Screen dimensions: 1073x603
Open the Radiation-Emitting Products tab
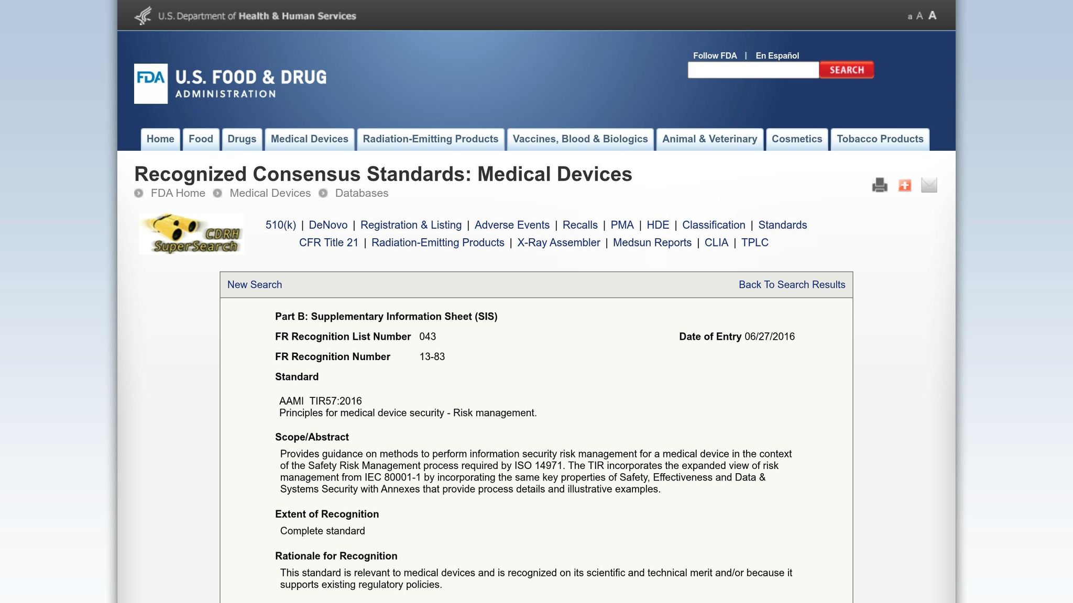pyautogui.click(x=431, y=139)
